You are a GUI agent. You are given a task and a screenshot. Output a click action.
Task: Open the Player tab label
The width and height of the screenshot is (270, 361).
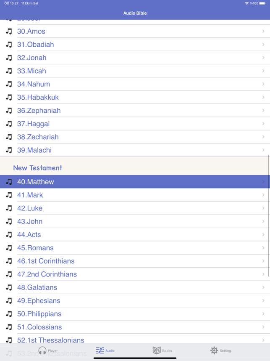coord(53,350)
